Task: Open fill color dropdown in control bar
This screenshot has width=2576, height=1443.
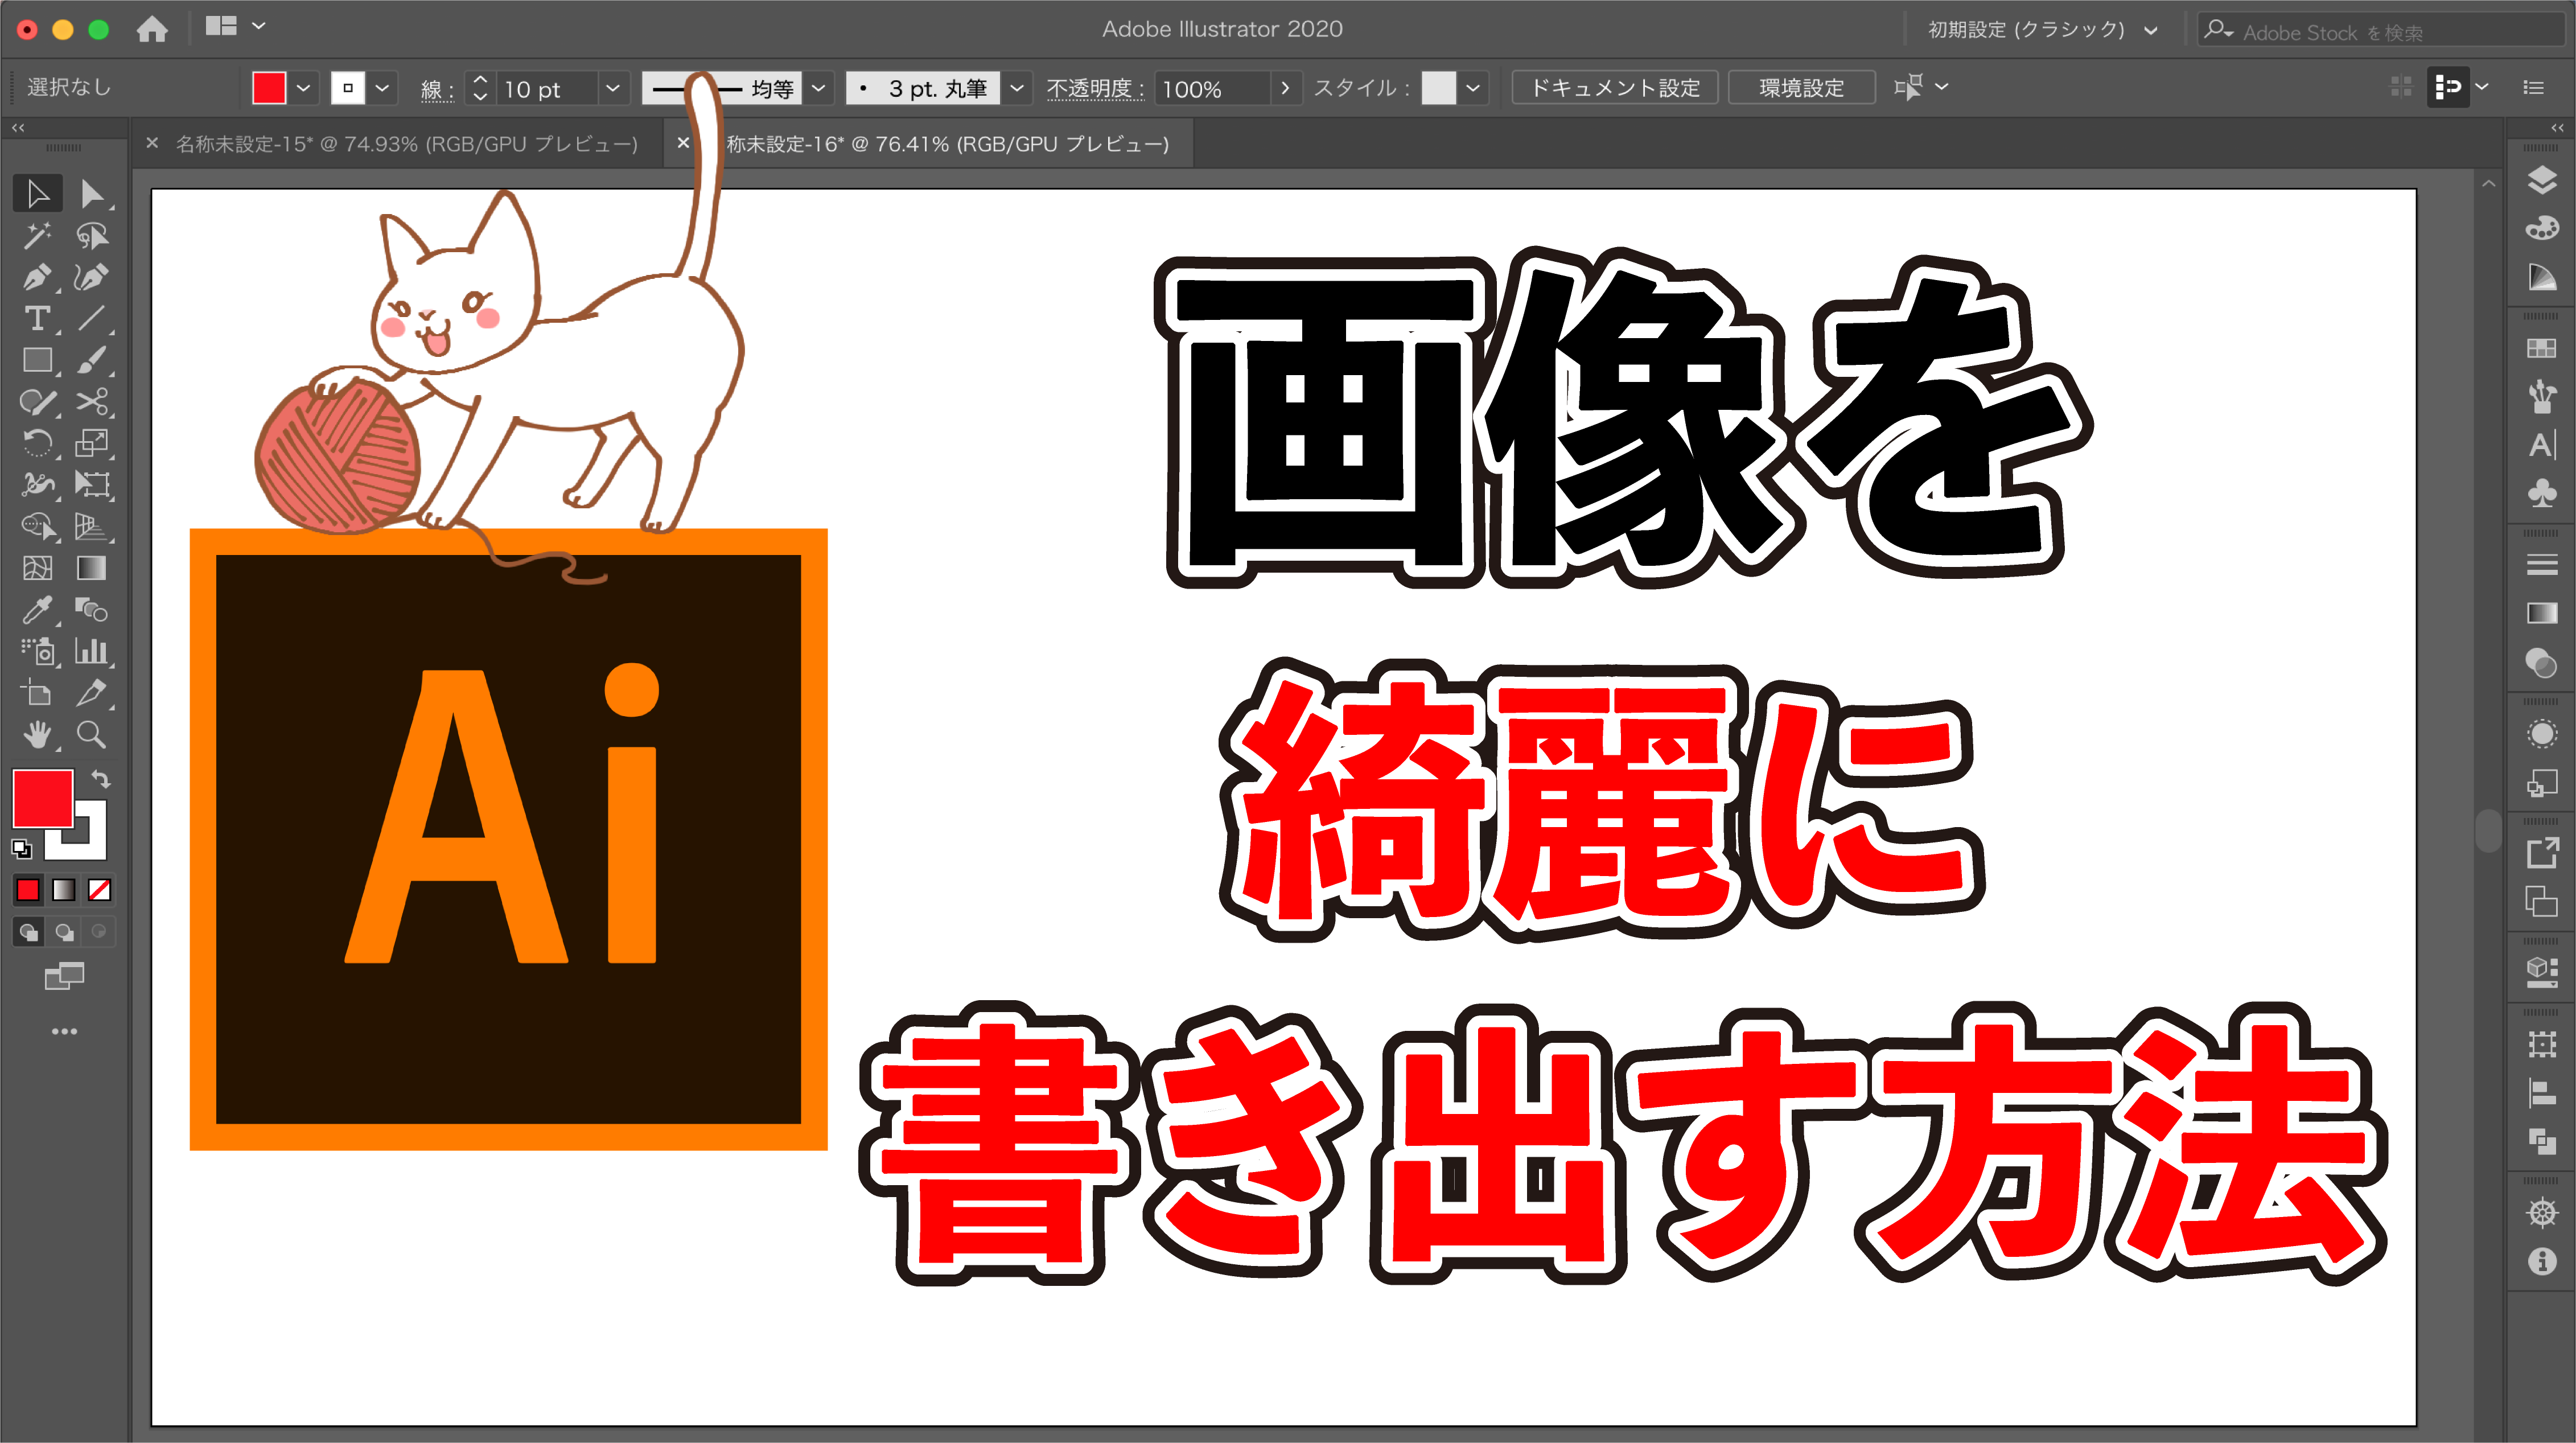Action: (304, 88)
